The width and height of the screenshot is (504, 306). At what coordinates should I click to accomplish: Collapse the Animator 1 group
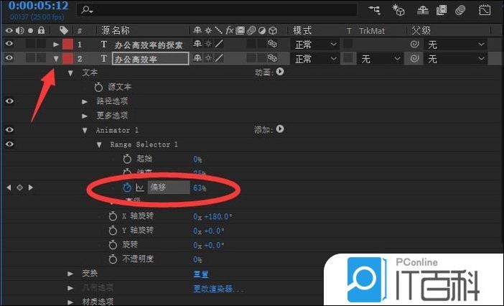[85, 131]
